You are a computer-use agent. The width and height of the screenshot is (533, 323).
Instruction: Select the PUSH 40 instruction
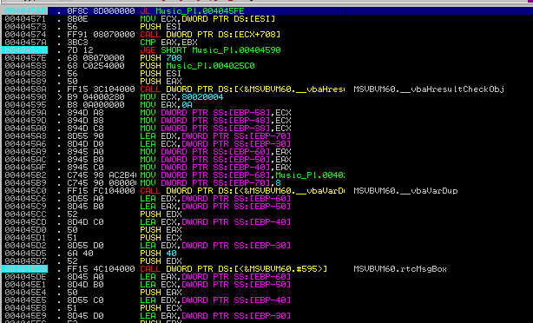pyautogui.click(x=158, y=254)
